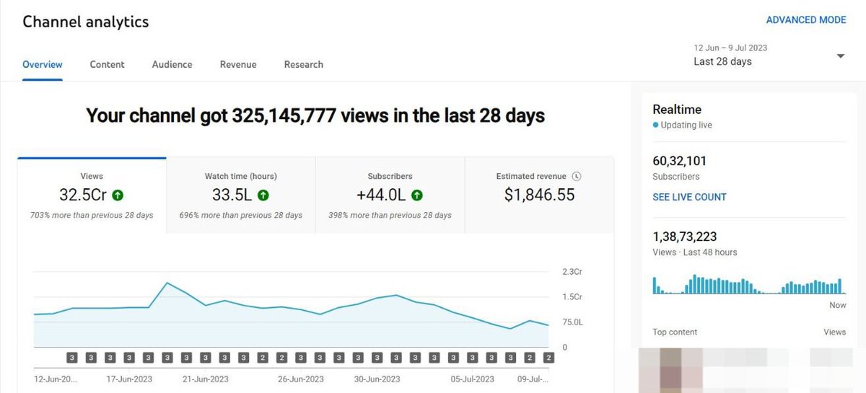Click the first video marker on the chart timeline
Screen dimensions: 866x393
point(72,358)
